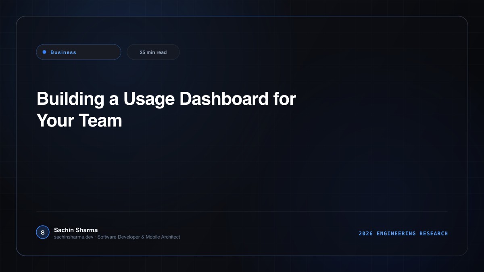This screenshot has width=484, height=272.
Task: Click the S author avatar circle
Action: [43, 232]
